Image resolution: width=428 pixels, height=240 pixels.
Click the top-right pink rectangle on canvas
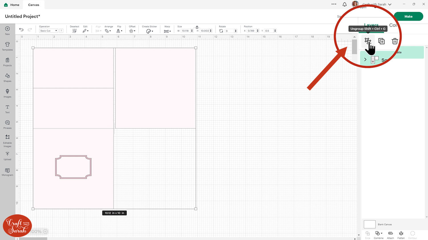coord(156,88)
